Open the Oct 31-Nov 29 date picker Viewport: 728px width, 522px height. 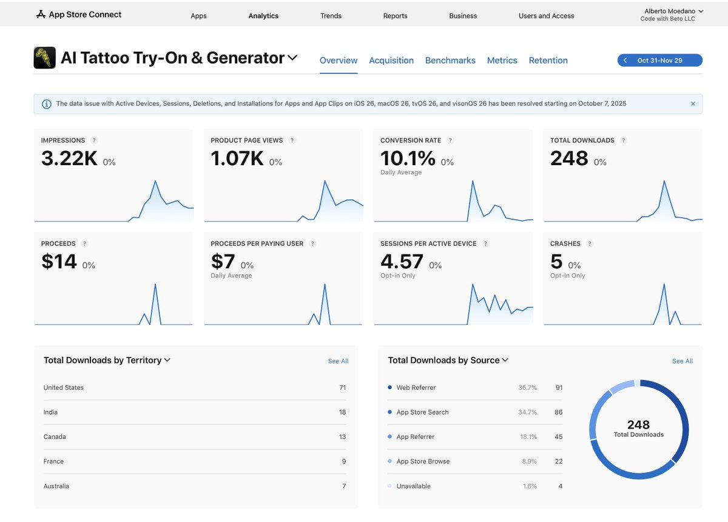tap(660, 60)
